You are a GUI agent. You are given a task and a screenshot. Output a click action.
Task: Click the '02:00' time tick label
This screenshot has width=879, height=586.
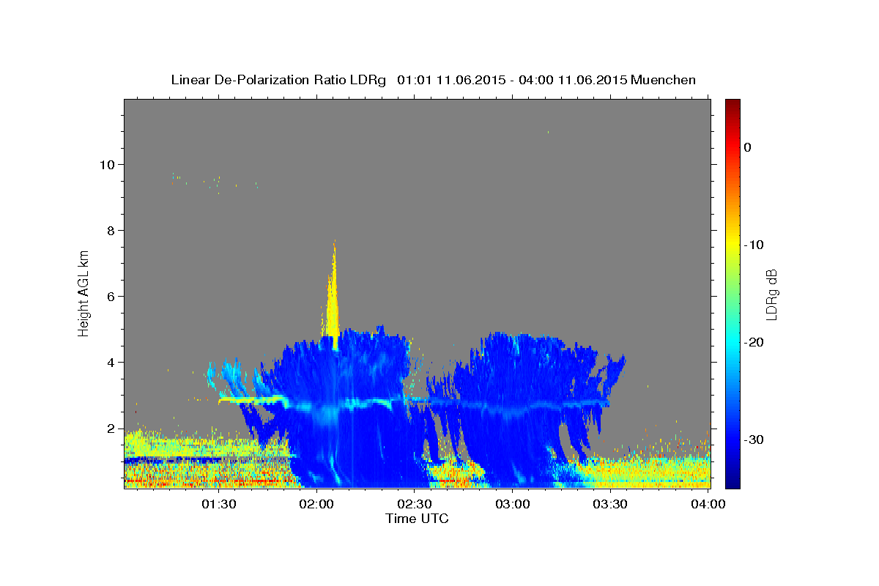tap(316, 504)
